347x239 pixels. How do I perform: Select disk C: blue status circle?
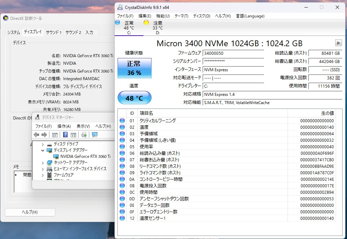click(x=117, y=22)
